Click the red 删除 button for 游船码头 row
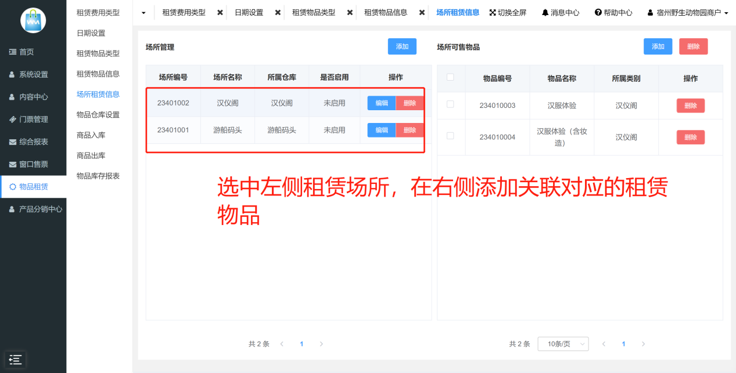Viewport: 736px width, 373px height. click(410, 130)
